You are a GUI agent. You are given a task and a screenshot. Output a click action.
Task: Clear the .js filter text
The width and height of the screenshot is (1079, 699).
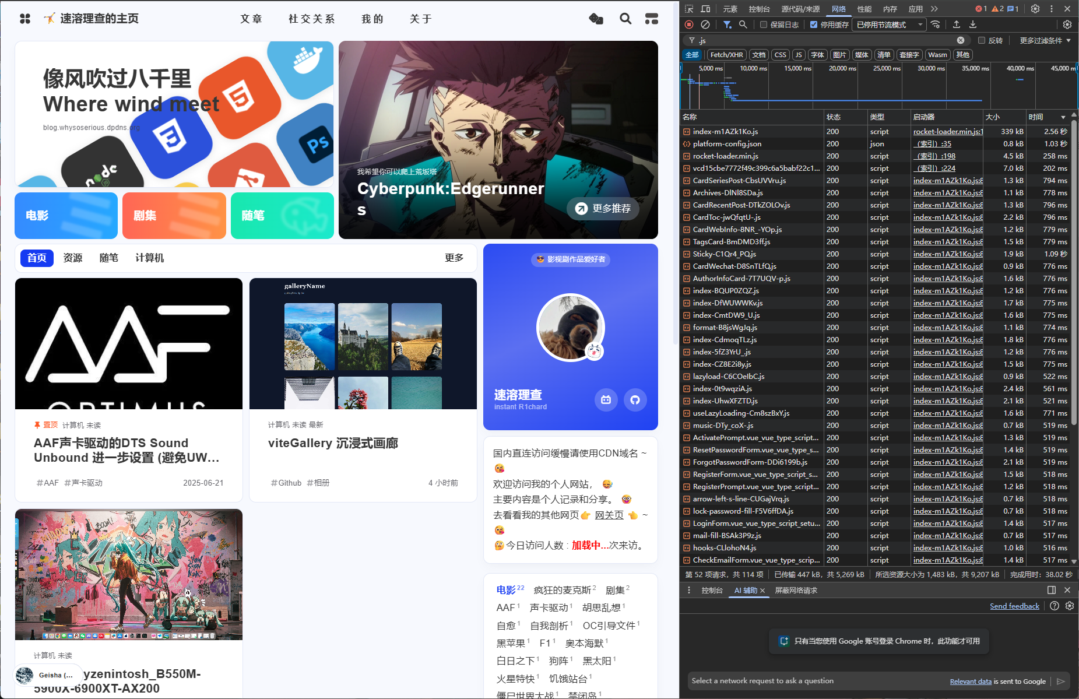point(961,40)
